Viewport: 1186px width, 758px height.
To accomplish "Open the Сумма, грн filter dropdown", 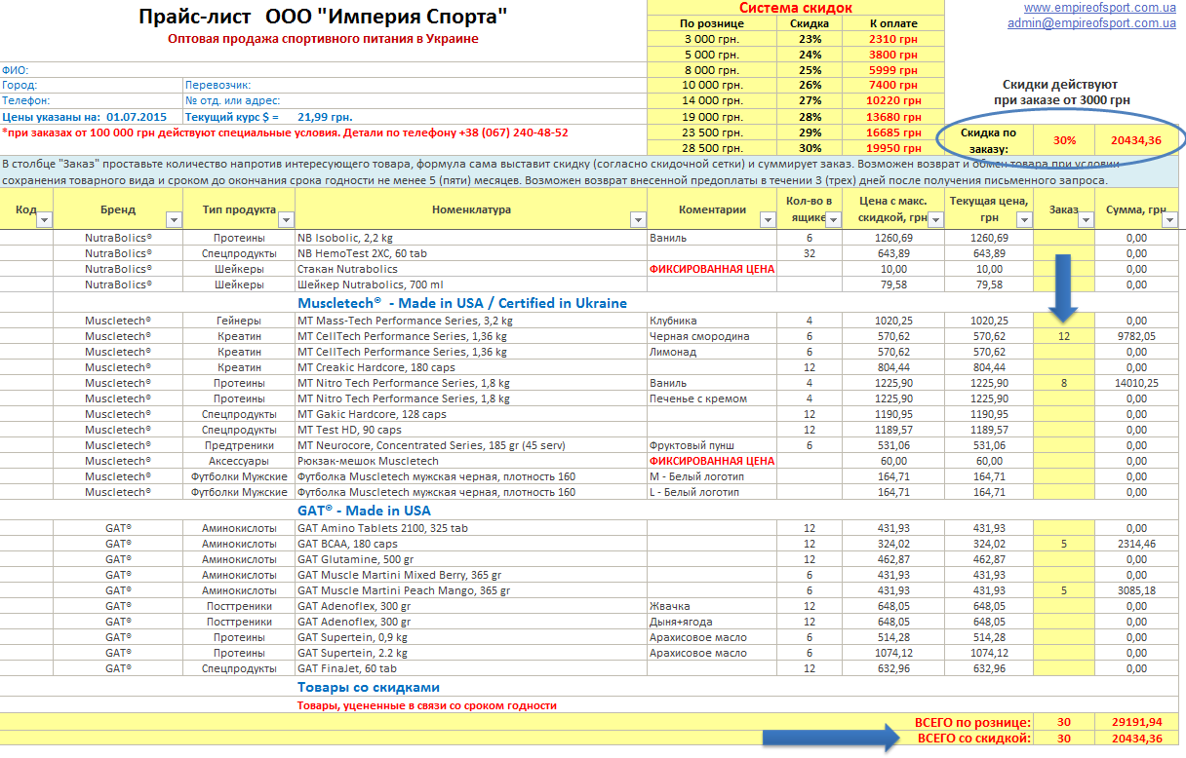I will 1169,220.
